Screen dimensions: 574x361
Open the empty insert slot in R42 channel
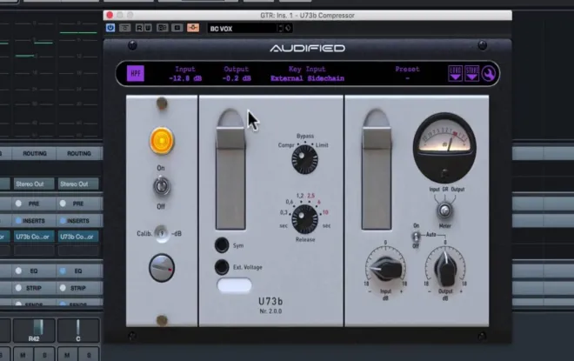pos(34,251)
